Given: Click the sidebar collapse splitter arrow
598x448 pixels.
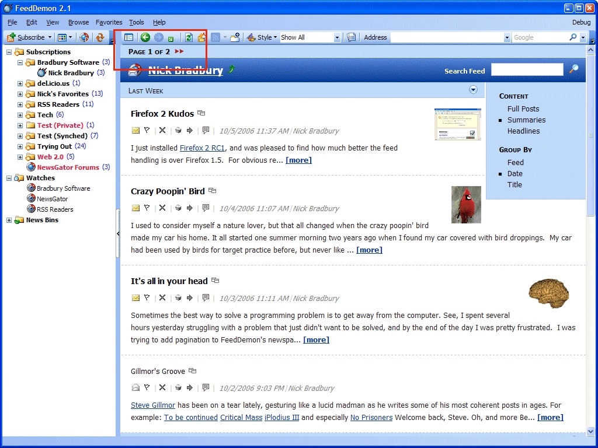Looking at the screenshot, I should coord(118,233).
